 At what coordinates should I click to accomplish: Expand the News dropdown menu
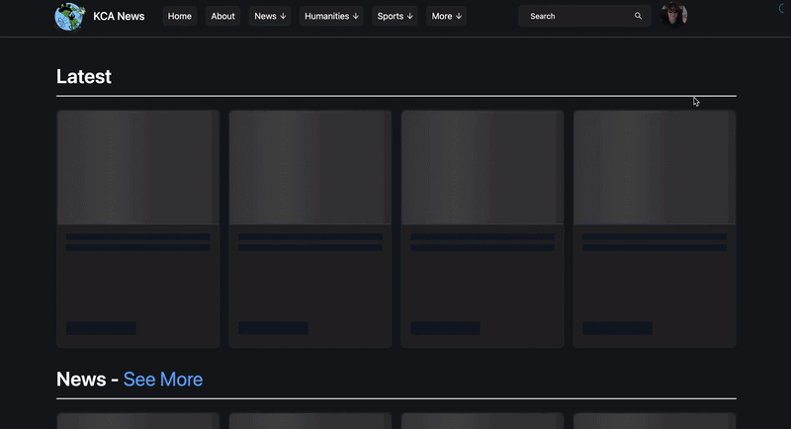[x=270, y=16]
